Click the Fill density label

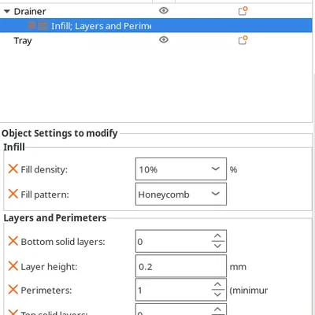[44, 169]
